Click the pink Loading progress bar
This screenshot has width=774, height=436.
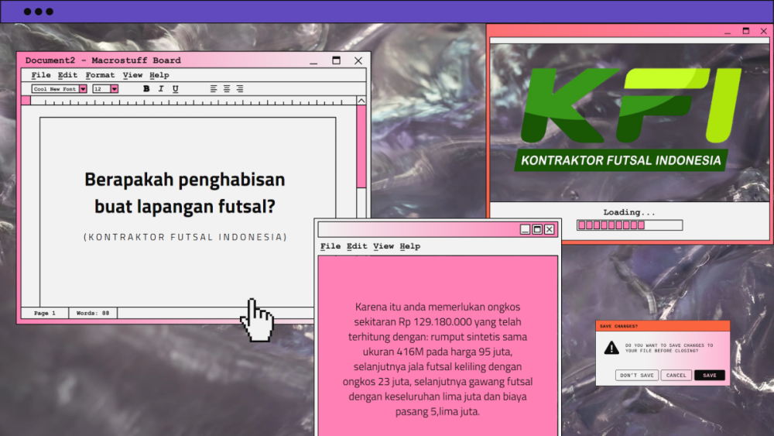[x=629, y=225]
